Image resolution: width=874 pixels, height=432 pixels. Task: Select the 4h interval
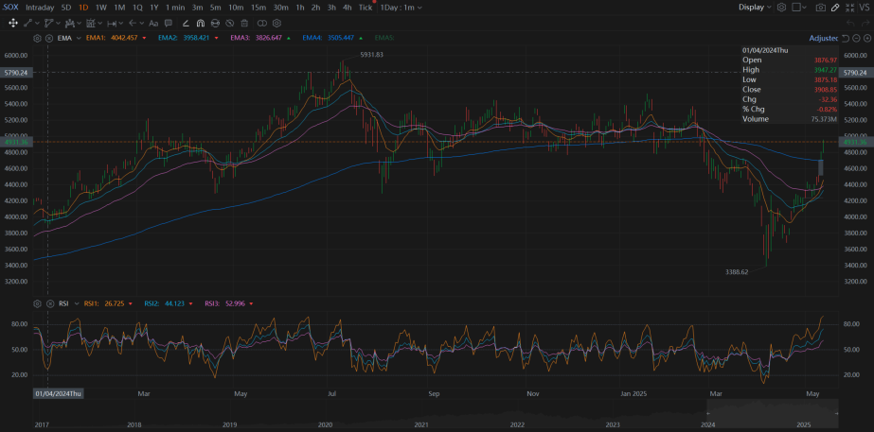[348, 8]
